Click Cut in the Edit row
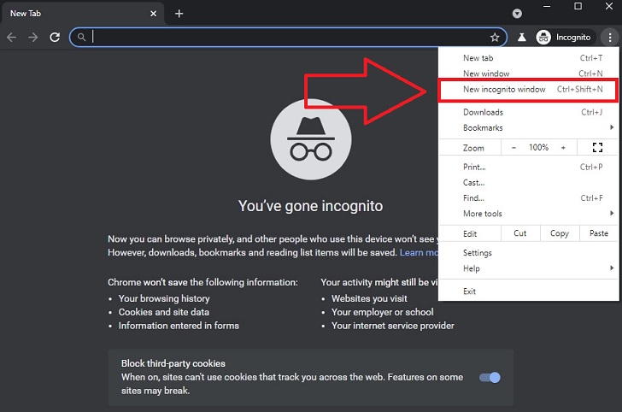The width and height of the screenshot is (622, 412). 520,233
